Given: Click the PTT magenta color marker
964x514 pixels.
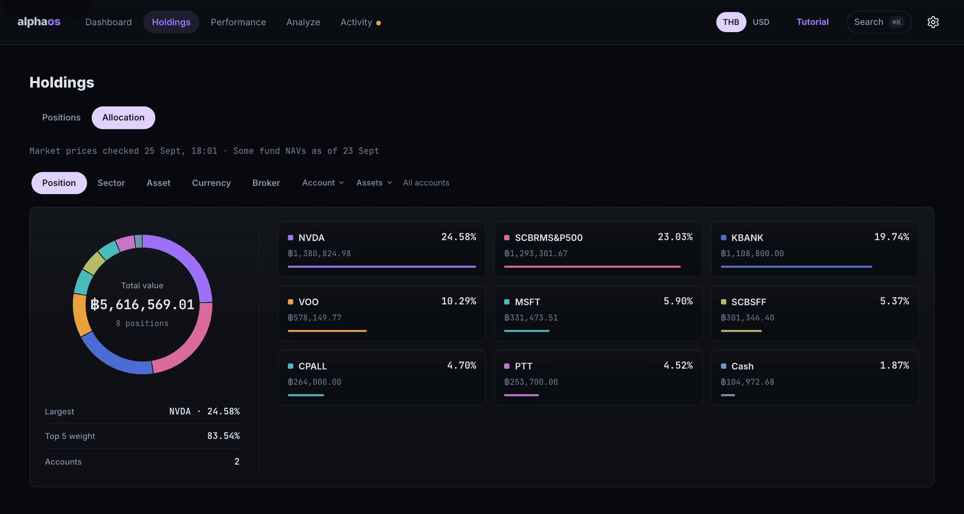Looking at the screenshot, I should tap(507, 366).
